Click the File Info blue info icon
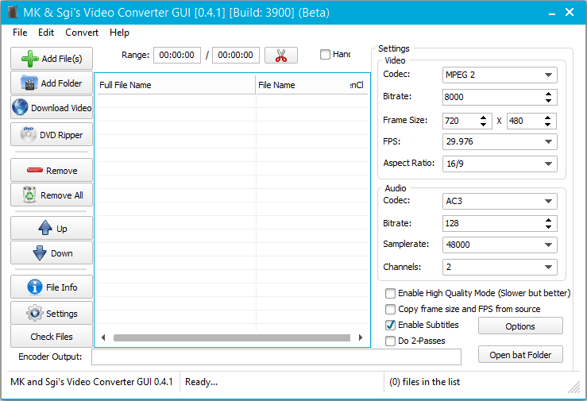This screenshot has height=401, width=587. pyautogui.click(x=35, y=287)
